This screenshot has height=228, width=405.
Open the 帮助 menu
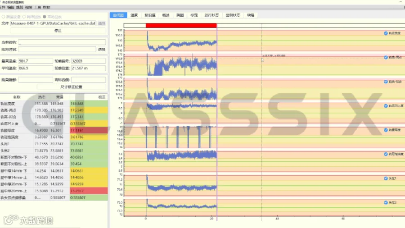pyautogui.click(x=46, y=7)
